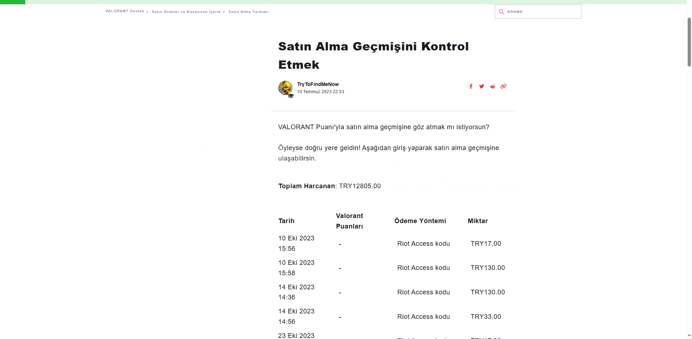Click Riot Access kodu in the 10 Eki 15:56 row
This screenshot has height=339, width=692.
pos(423,244)
